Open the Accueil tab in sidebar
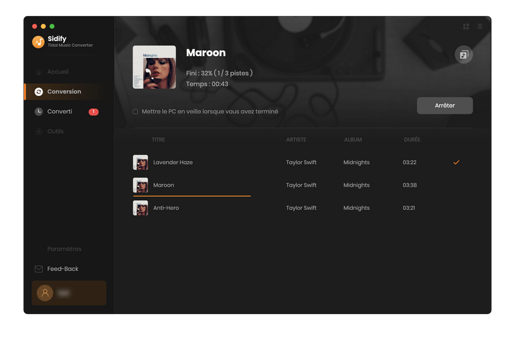 (x=57, y=72)
